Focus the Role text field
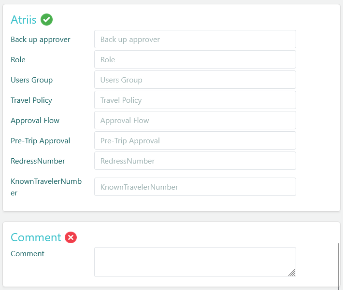This screenshot has width=343, height=290. click(x=195, y=59)
